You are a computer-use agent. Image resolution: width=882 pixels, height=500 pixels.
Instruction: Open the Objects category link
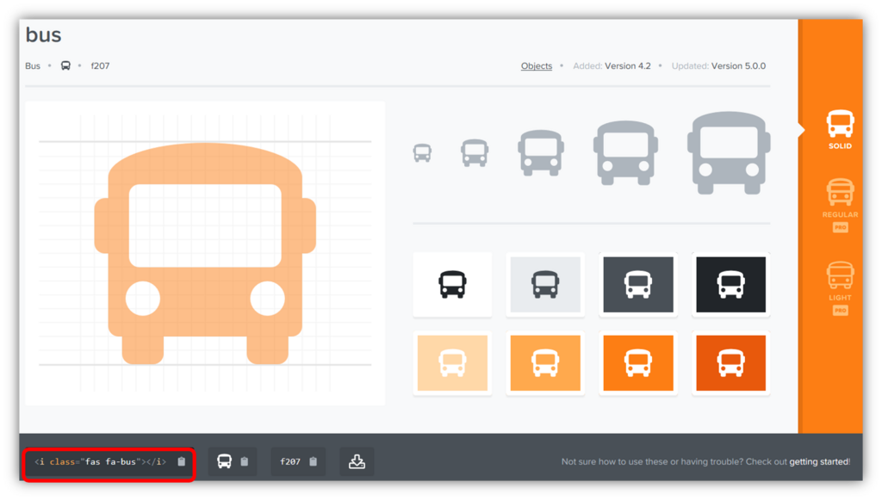coord(536,65)
